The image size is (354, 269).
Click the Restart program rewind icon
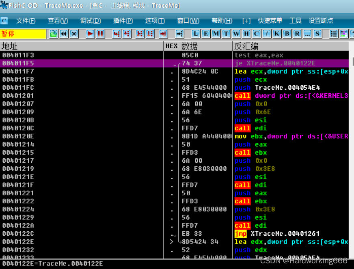pyautogui.click(x=64, y=34)
